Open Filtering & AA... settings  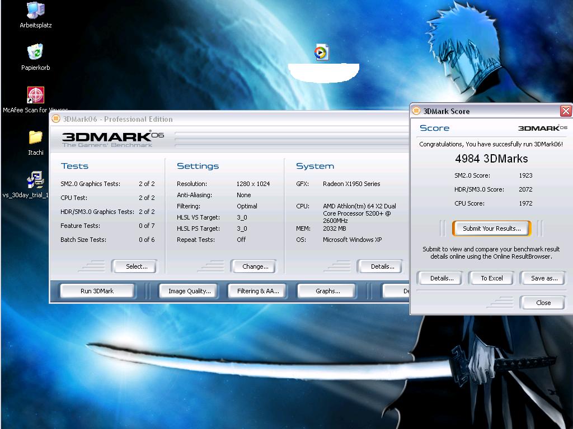point(257,291)
